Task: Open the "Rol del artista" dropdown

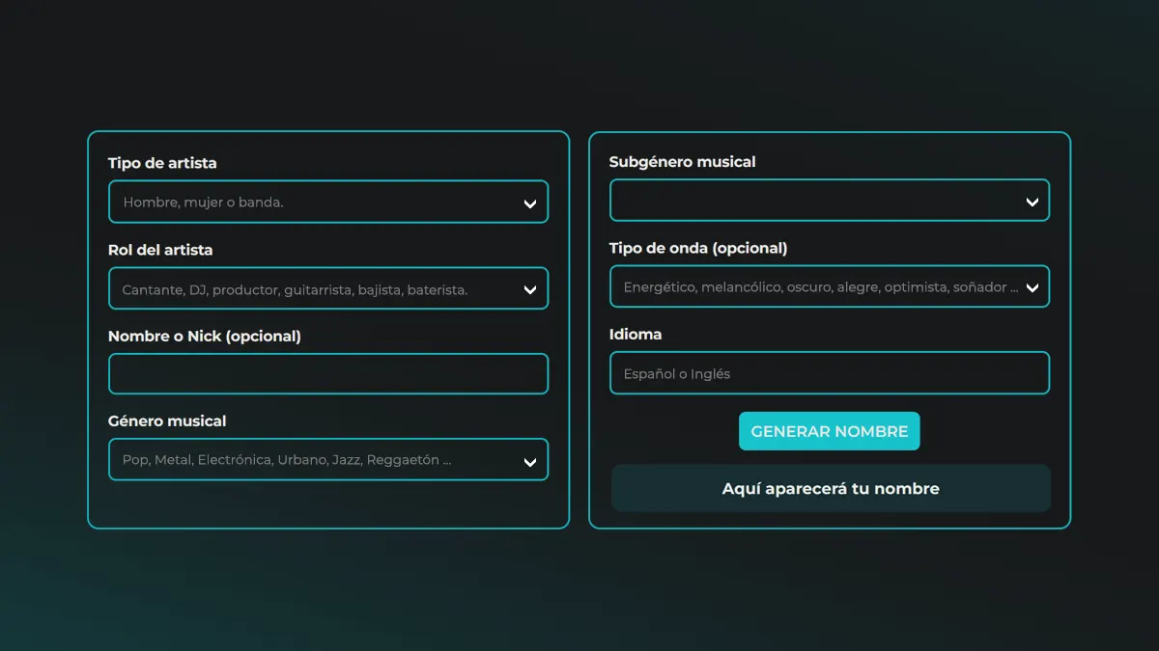Action: 328,288
